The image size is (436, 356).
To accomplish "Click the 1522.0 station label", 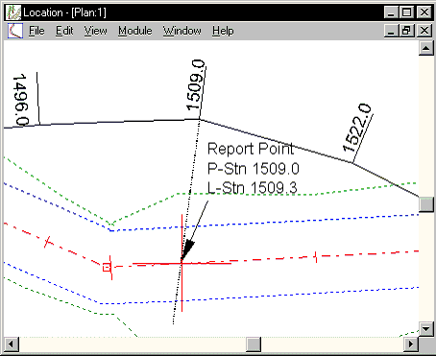I will tap(357, 128).
